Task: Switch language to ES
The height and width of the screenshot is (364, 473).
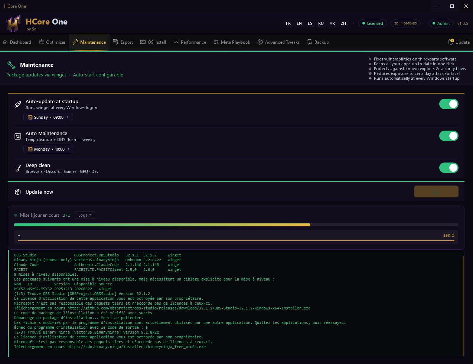Action: 310,23
